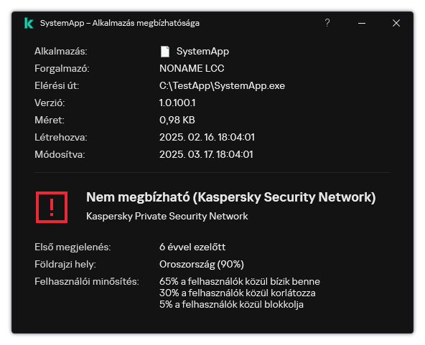Click the Oroszország (90%) location value
425x345 pixels.
[x=202, y=264]
